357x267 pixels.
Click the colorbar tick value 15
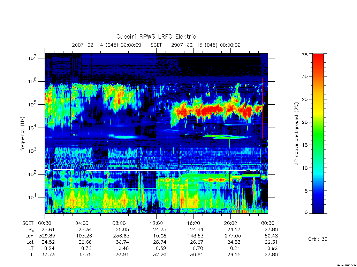305,145
